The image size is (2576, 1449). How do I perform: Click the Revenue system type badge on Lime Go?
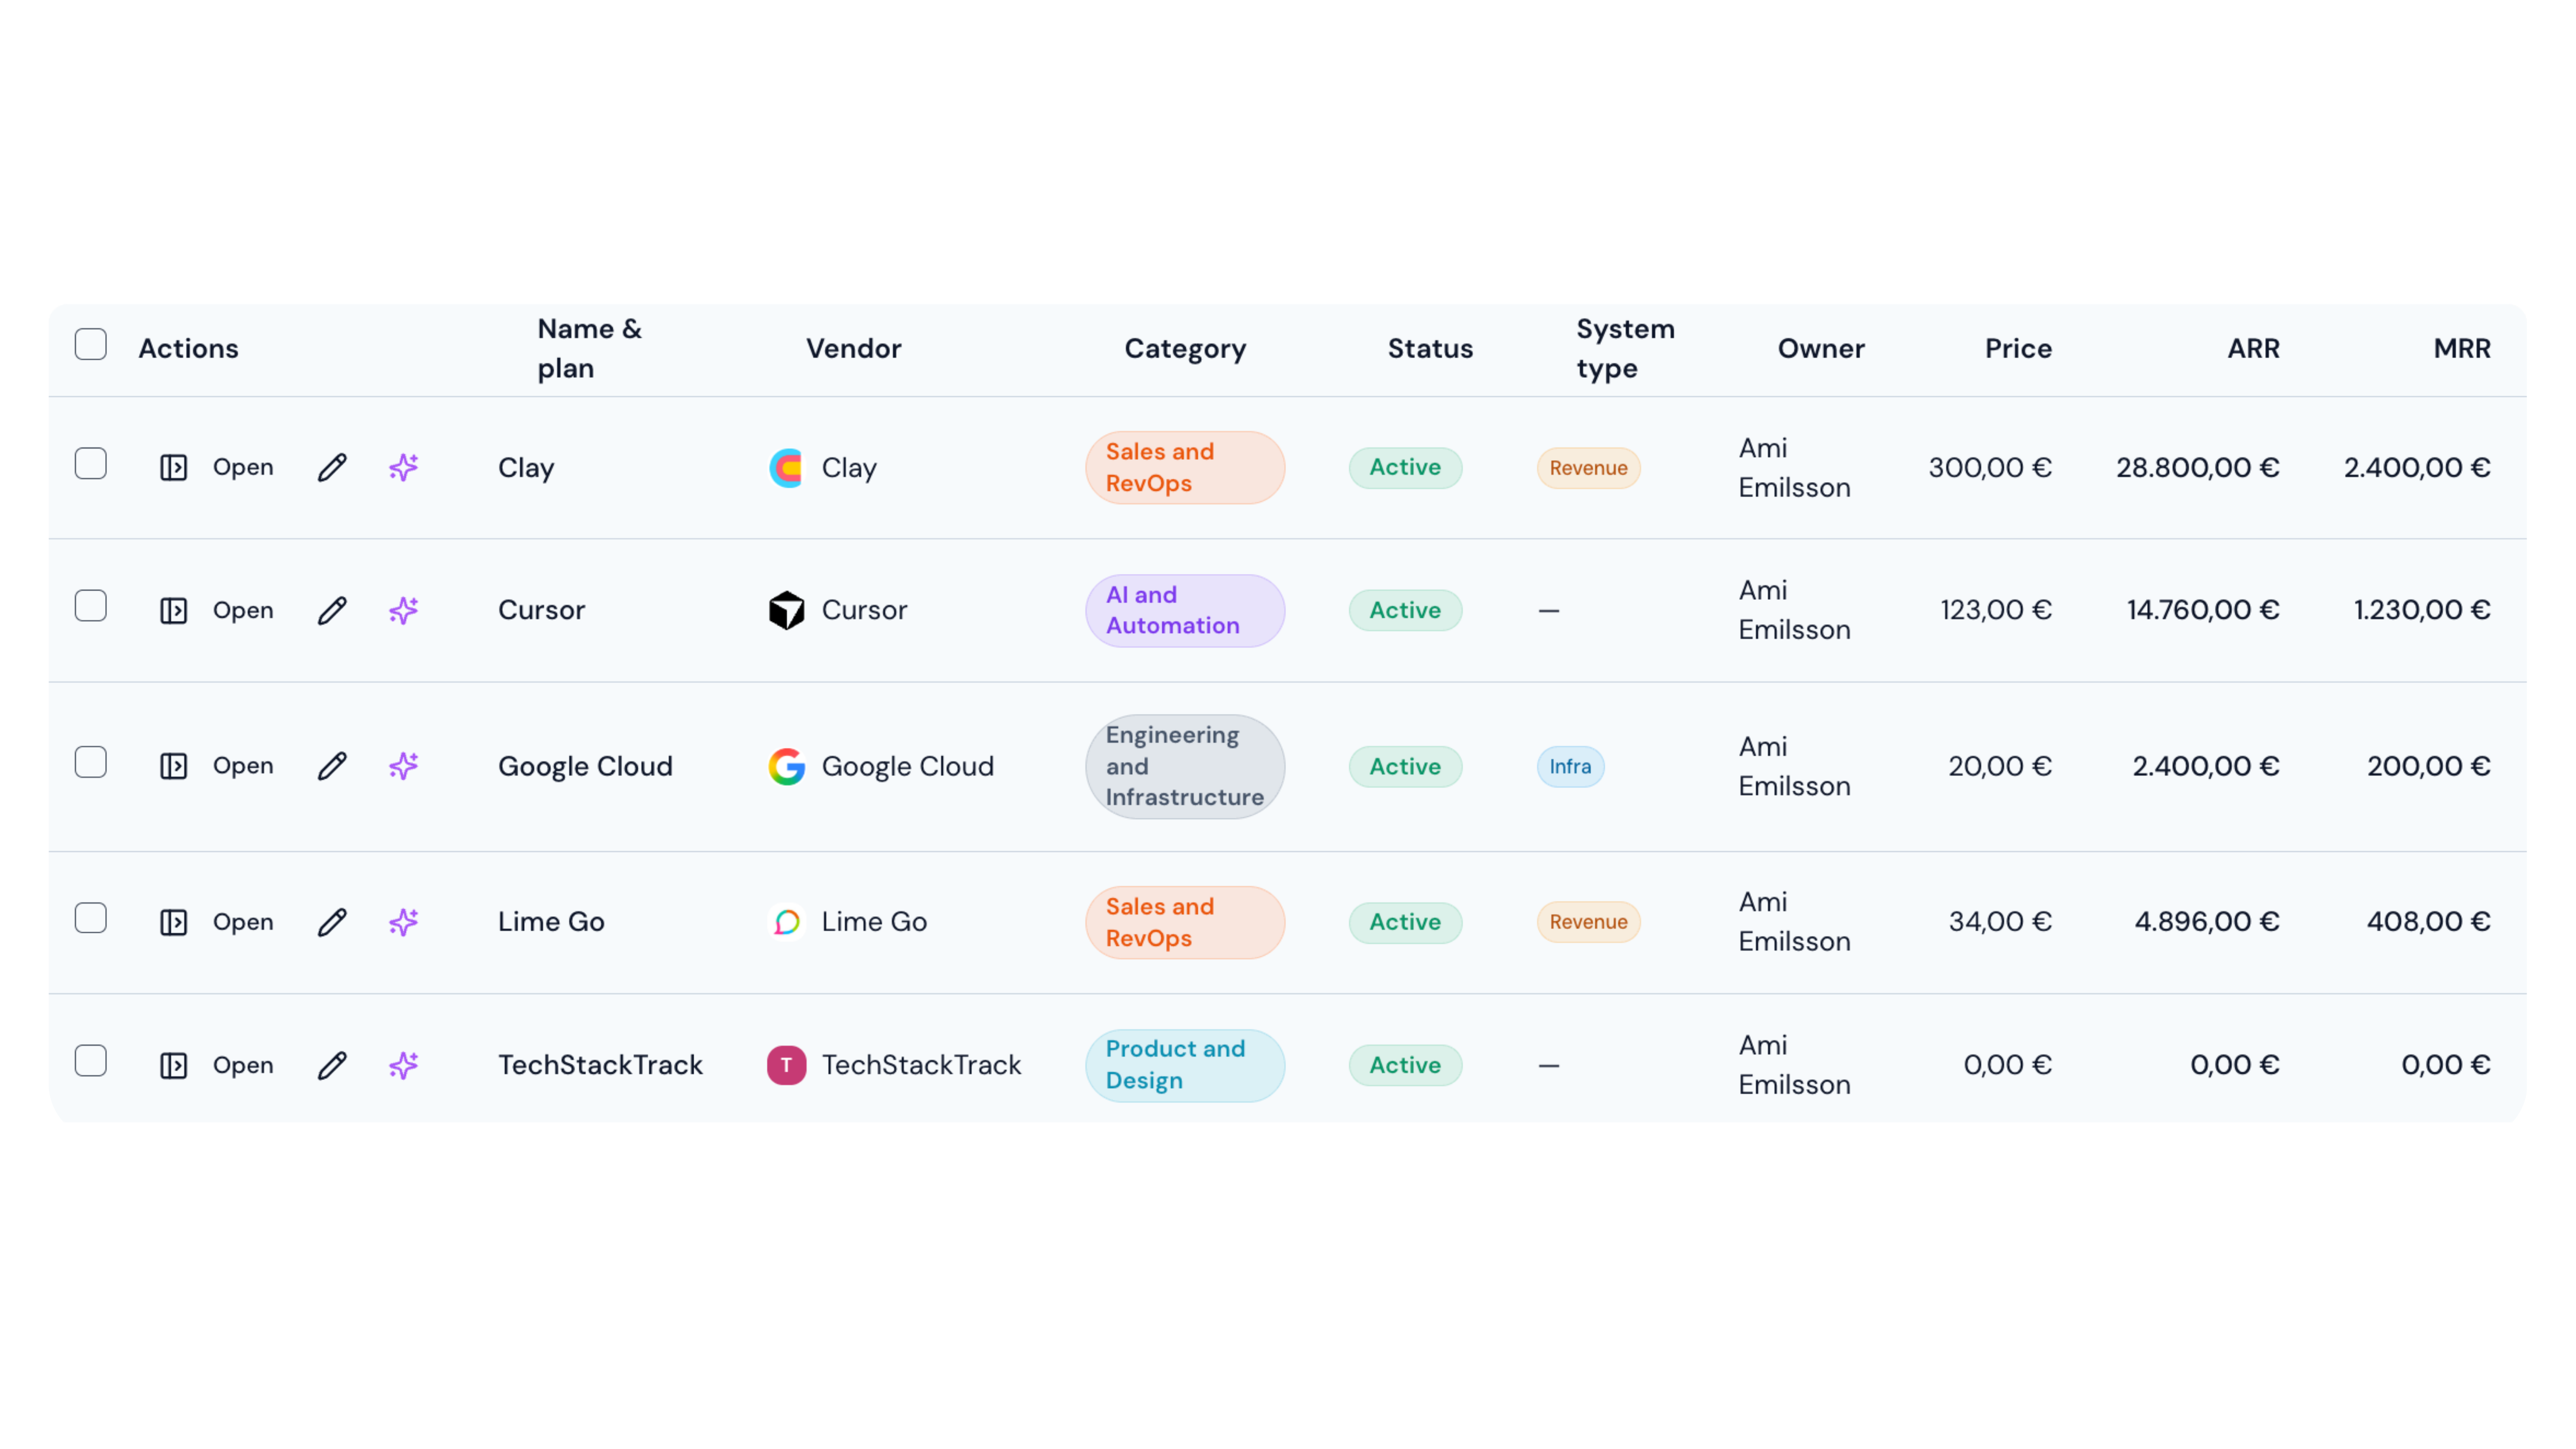click(x=1588, y=922)
